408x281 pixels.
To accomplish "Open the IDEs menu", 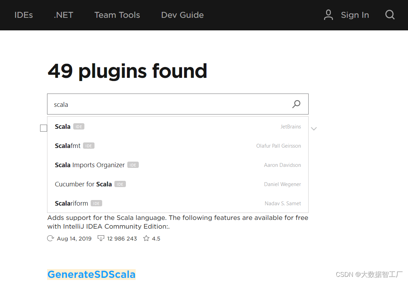I will (23, 15).
